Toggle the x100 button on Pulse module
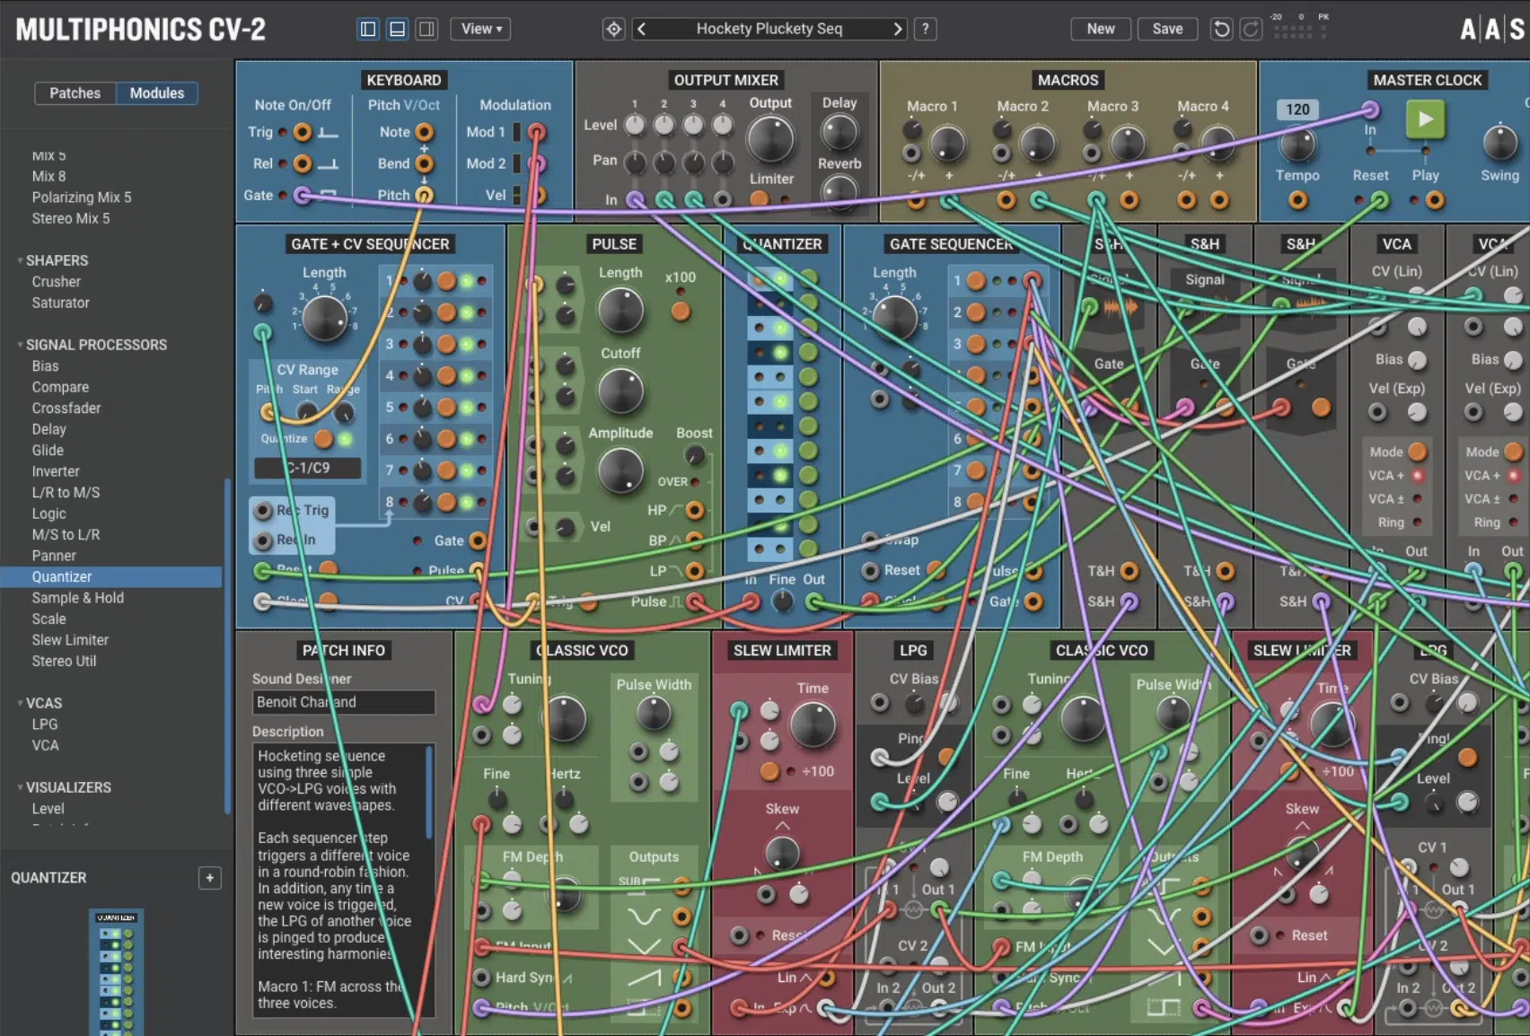This screenshot has height=1036, width=1530. click(681, 312)
